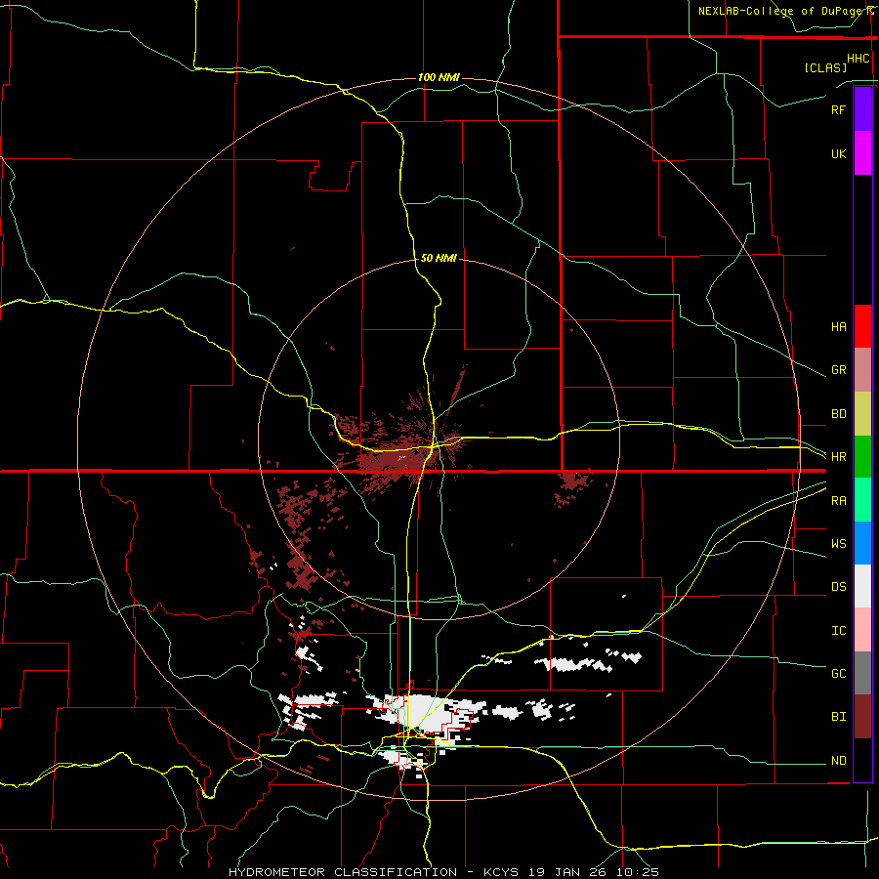This screenshot has width=879, height=879.
Task: Click the BI legend label
Action: (838, 717)
